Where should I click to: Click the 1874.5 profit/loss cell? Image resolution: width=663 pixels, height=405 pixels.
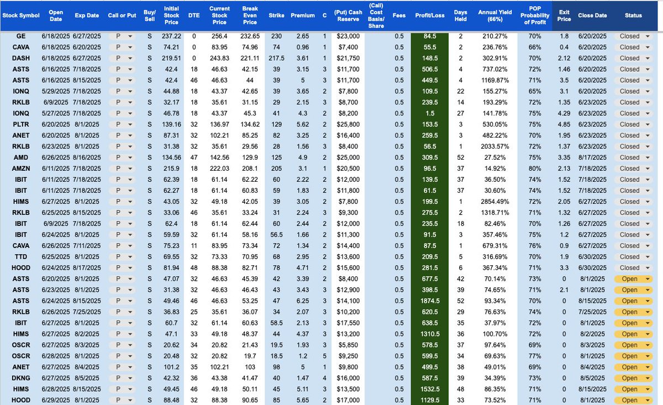[430, 301]
